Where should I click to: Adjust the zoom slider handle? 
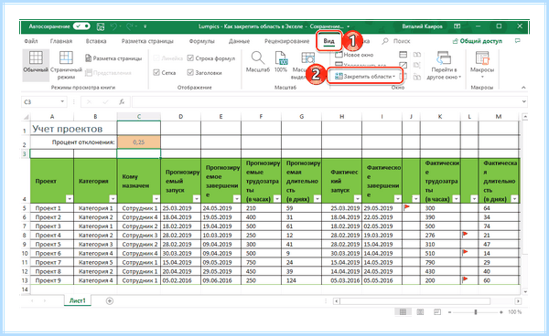point(476,312)
